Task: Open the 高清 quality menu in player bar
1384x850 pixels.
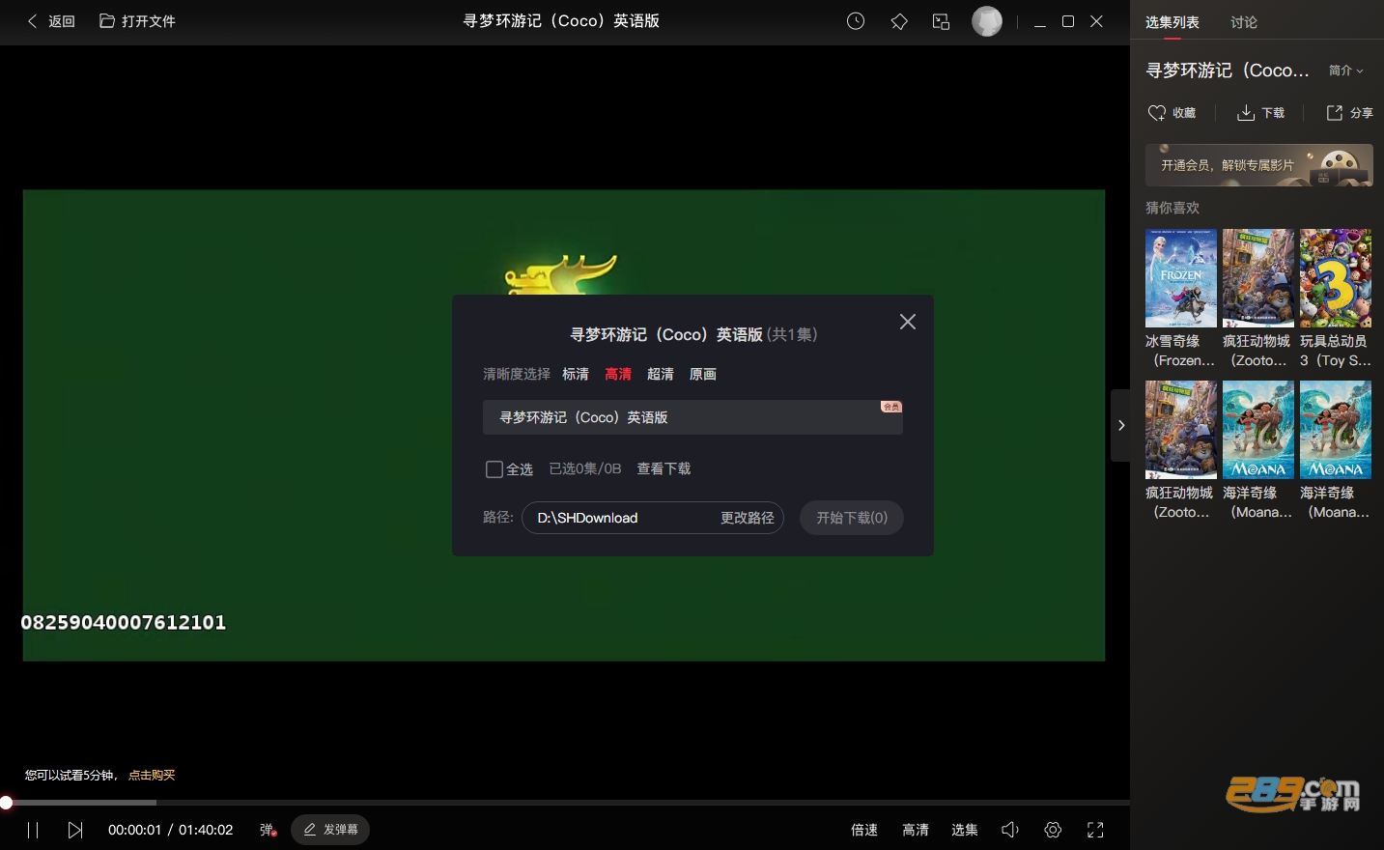Action: tap(916, 830)
